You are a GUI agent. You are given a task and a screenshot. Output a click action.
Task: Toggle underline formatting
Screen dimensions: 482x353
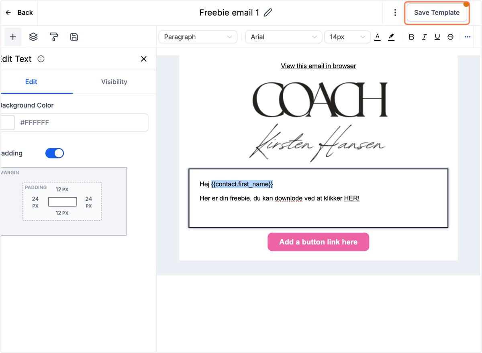point(437,37)
